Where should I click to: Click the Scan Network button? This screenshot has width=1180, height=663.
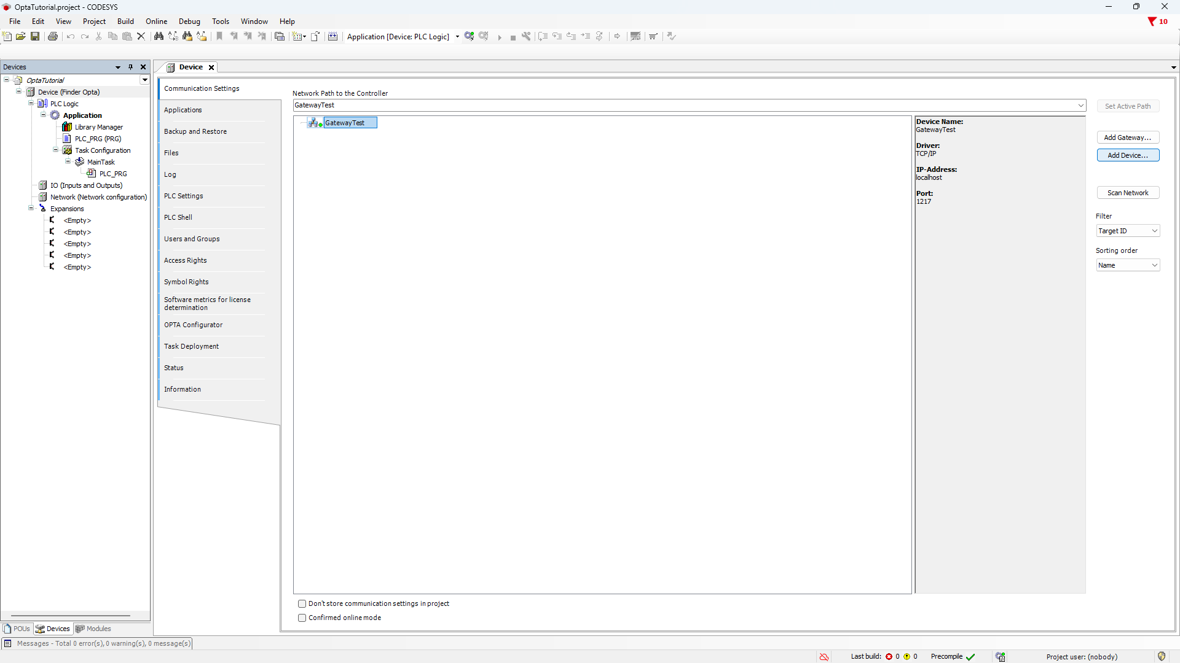(x=1128, y=193)
